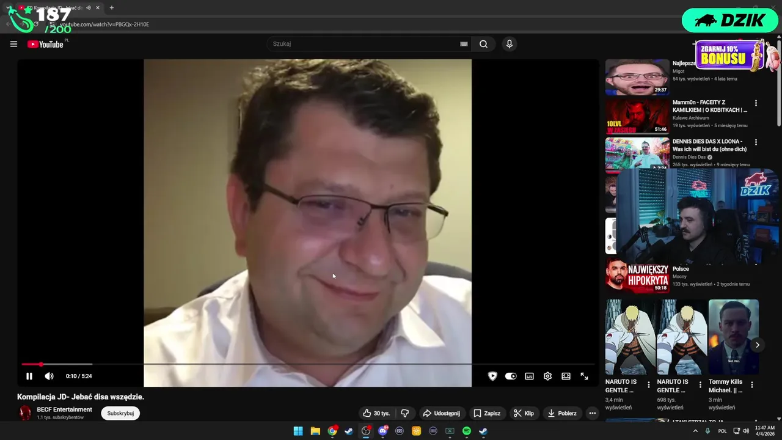
Task: Start voice search with the microphone icon
Action: click(509, 44)
